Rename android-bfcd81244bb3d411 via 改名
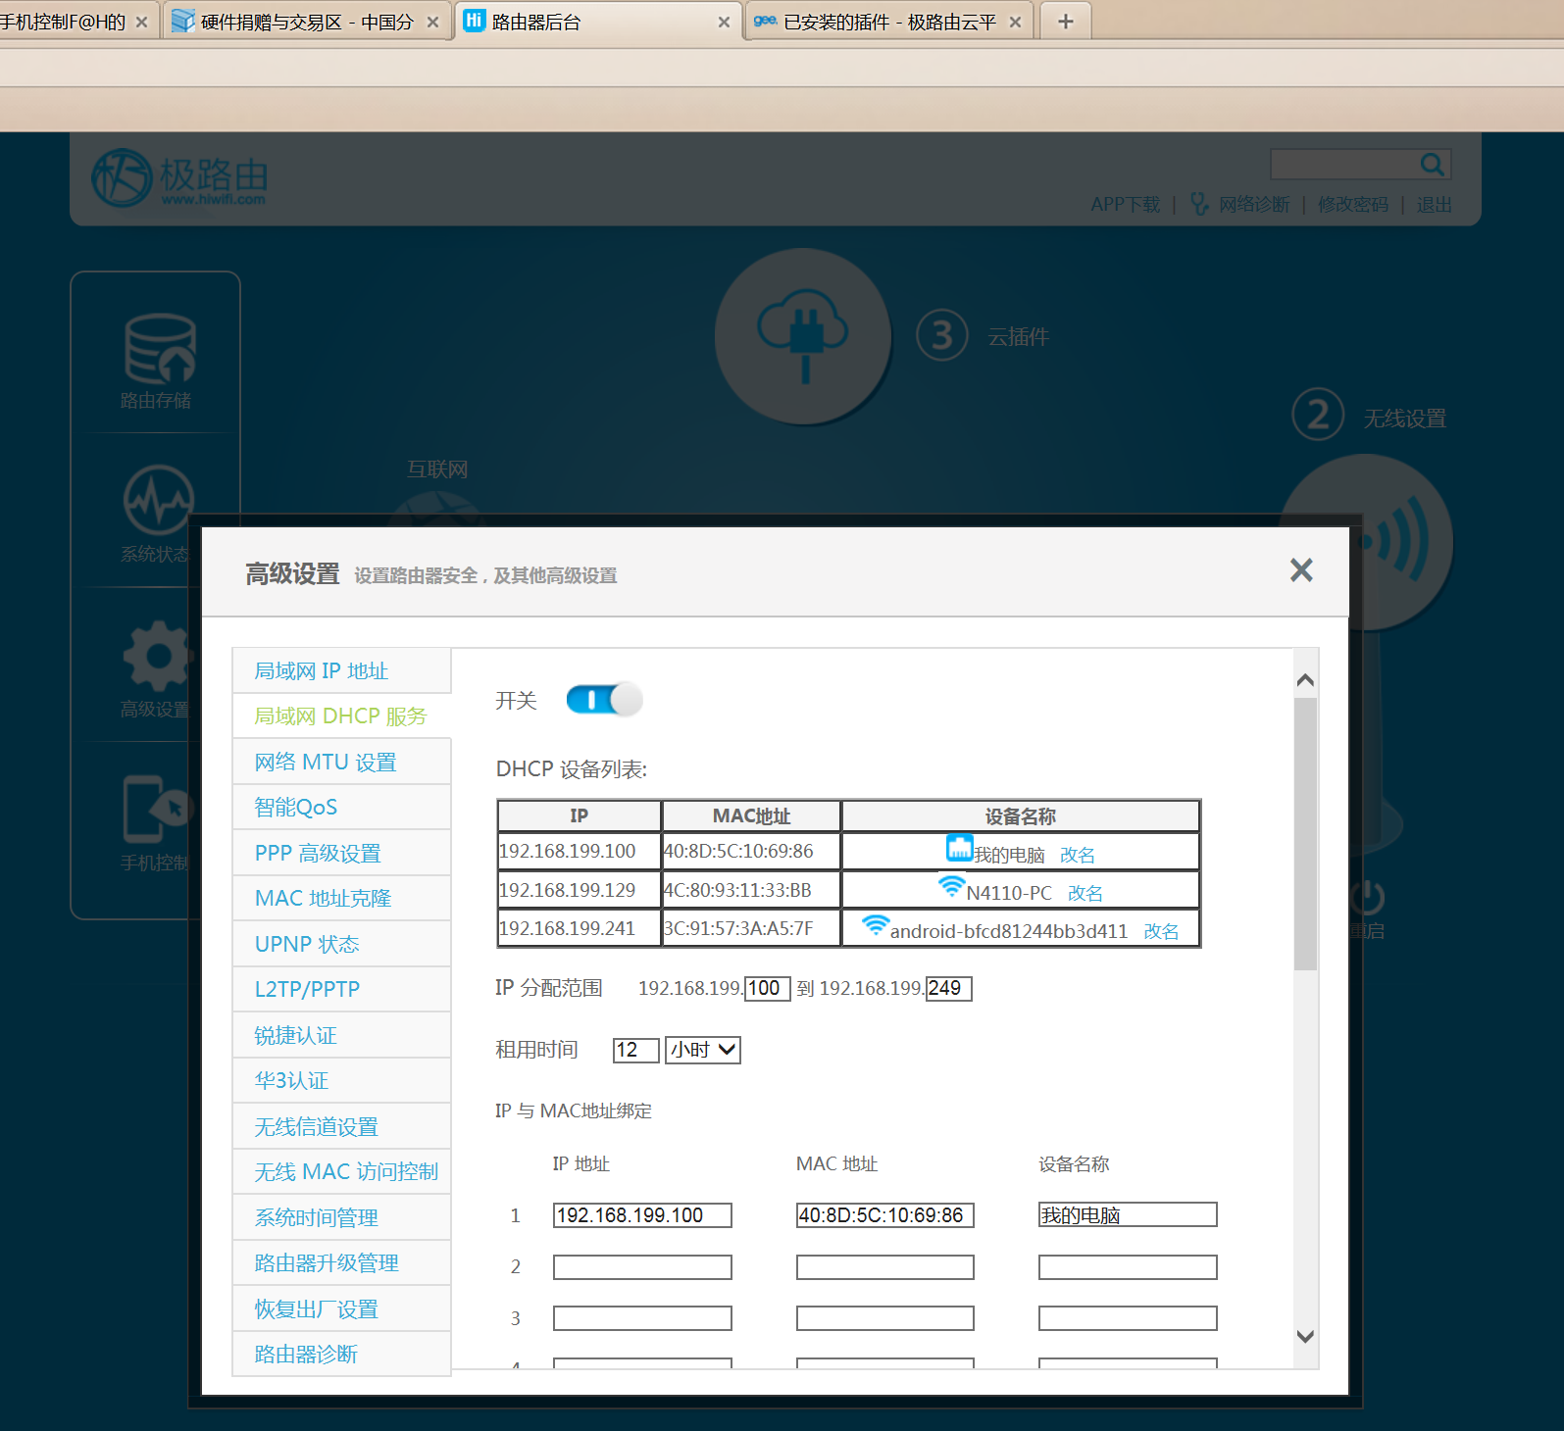1564x1431 pixels. pyautogui.click(x=1161, y=931)
